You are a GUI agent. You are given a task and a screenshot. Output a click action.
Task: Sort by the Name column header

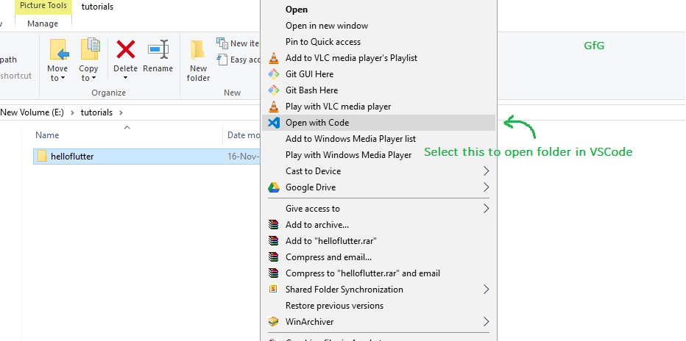[x=47, y=135]
